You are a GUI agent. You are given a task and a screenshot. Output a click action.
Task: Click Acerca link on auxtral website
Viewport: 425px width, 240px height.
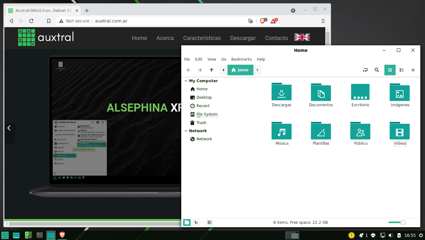(165, 38)
